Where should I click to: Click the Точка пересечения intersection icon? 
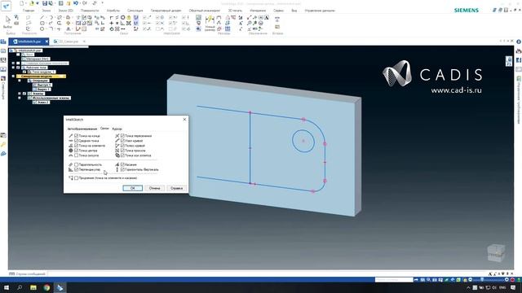coord(117,136)
